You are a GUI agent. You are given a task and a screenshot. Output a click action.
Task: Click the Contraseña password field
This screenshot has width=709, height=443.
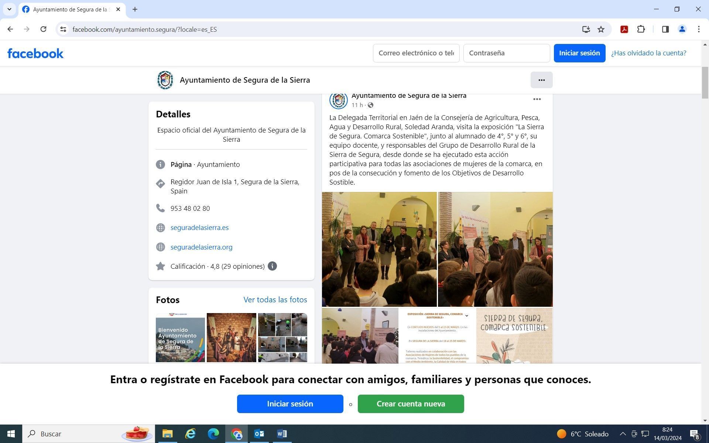pos(507,53)
